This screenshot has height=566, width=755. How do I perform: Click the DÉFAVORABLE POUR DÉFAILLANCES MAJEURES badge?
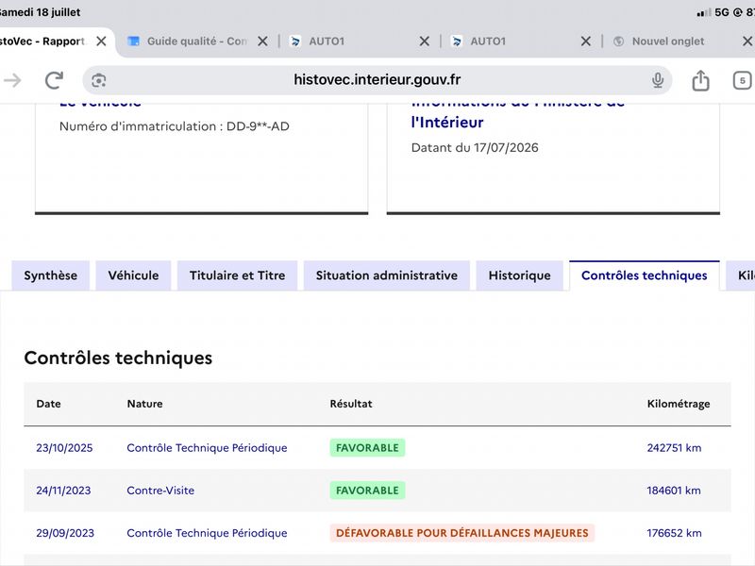462,533
